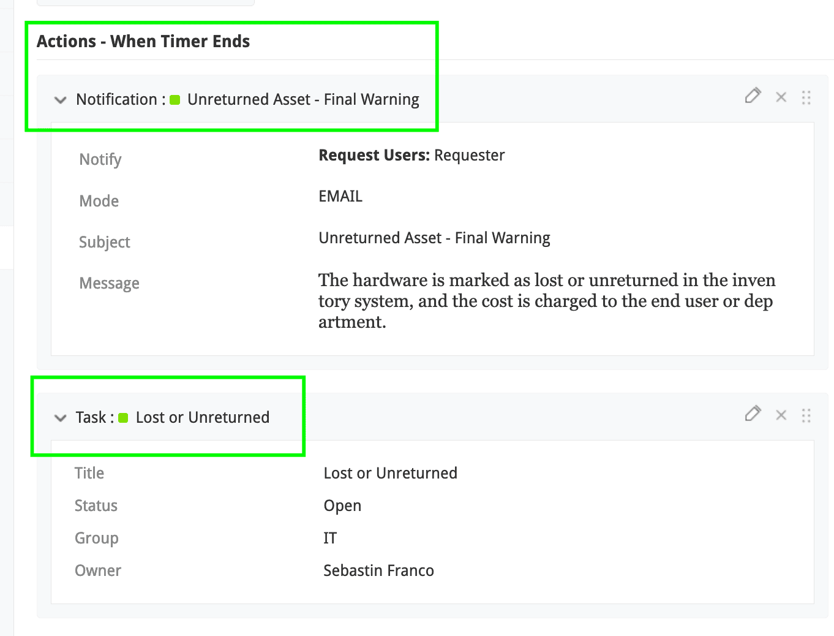
Task: Select the Actions - When Timer Ends heading
Action: click(143, 41)
